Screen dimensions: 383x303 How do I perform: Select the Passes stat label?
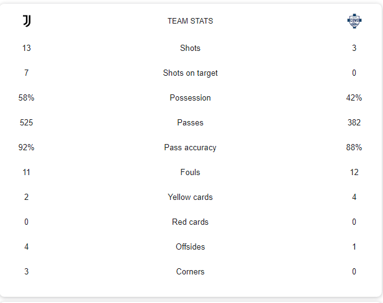click(190, 122)
